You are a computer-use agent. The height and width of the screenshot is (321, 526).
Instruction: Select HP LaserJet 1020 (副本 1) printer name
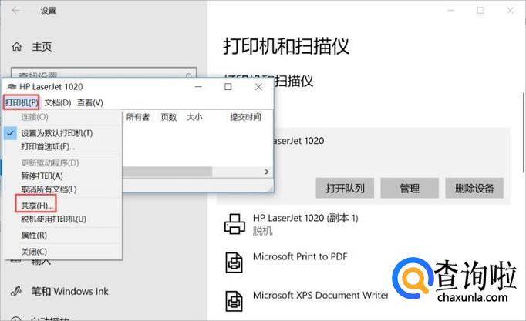click(x=305, y=219)
